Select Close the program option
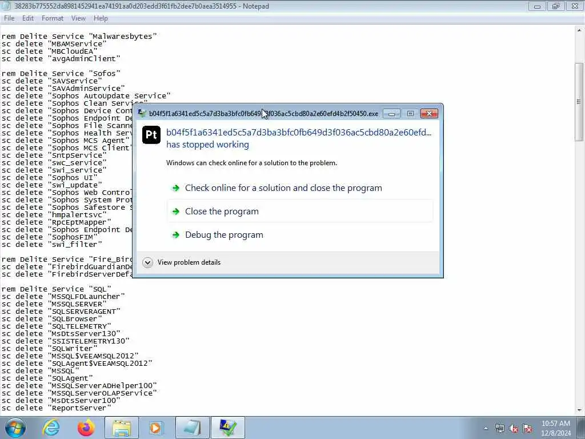 click(x=300, y=211)
